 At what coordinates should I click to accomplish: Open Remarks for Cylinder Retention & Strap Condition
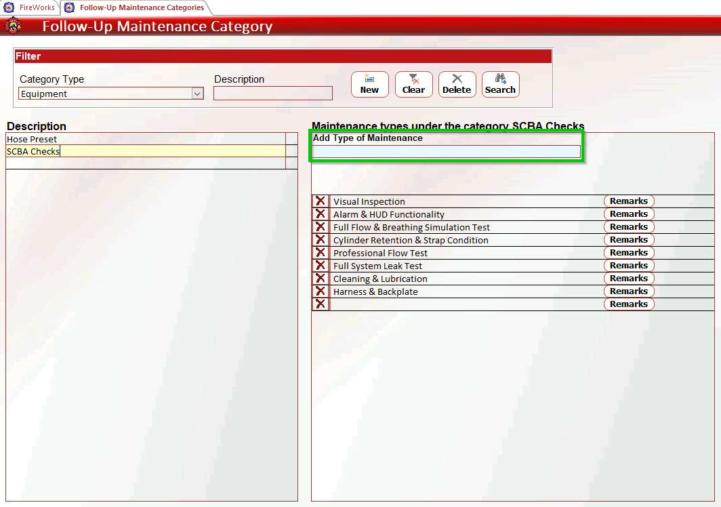click(x=628, y=239)
